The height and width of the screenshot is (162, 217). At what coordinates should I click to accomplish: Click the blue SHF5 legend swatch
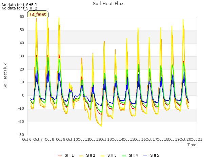[145, 156]
